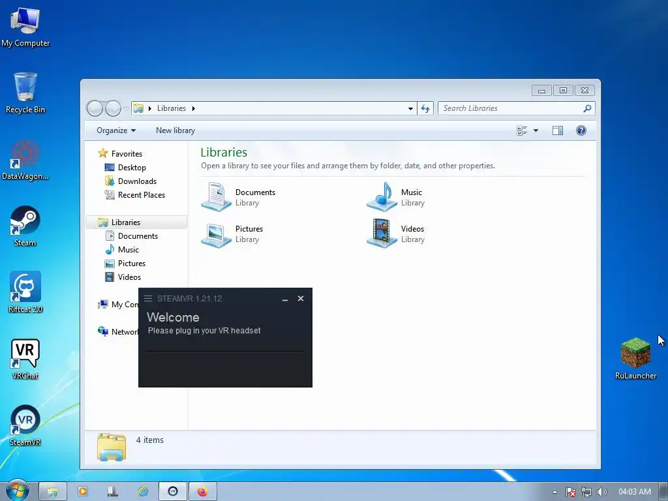The height and width of the screenshot is (501, 668).
Task: Close the SteamVR status window
Action: pos(300,298)
